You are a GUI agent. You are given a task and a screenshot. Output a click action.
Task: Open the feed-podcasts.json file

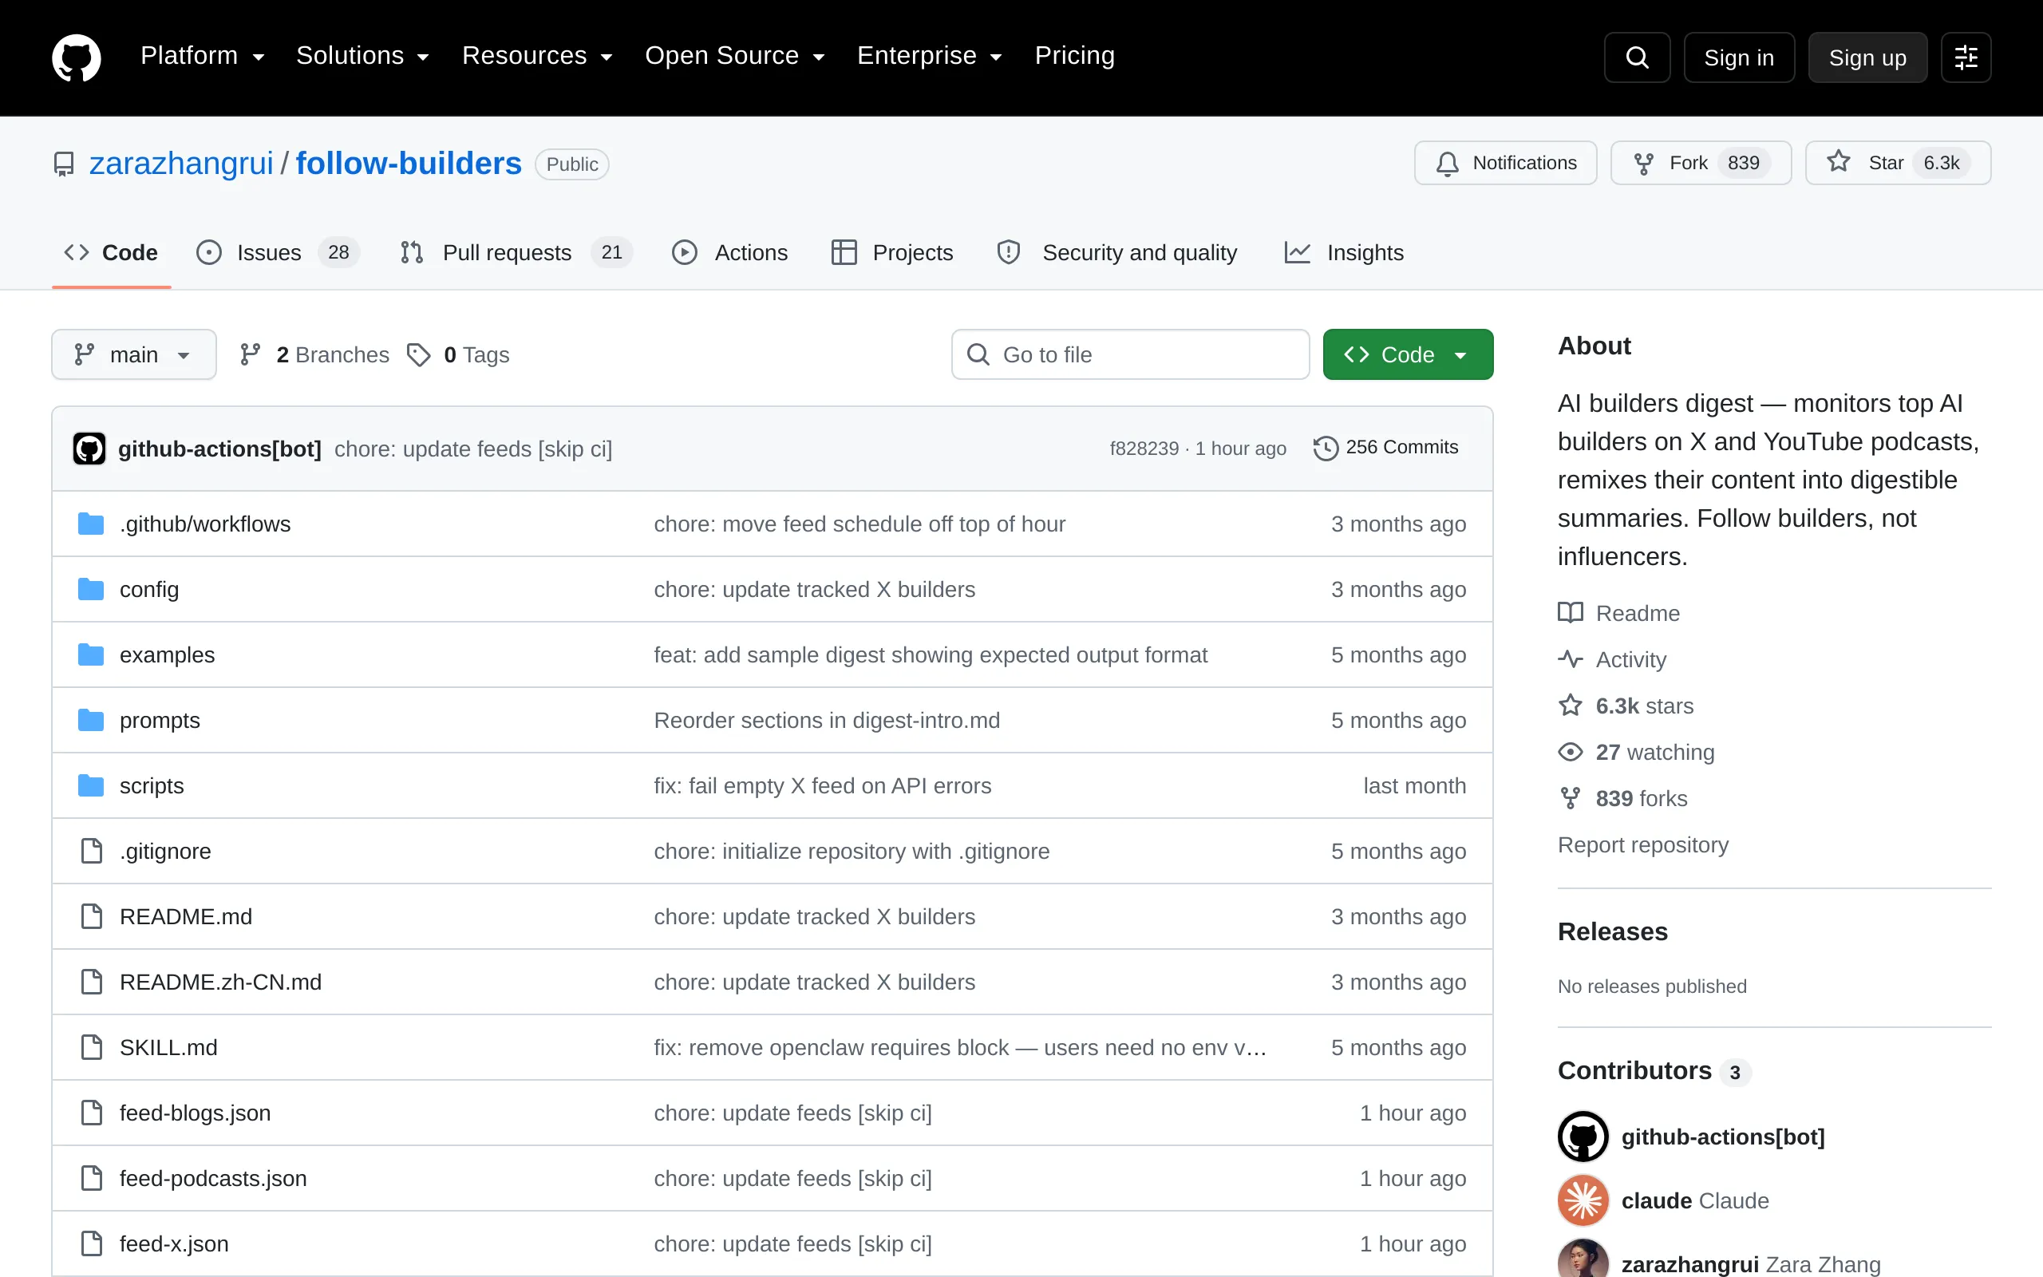213,1178
